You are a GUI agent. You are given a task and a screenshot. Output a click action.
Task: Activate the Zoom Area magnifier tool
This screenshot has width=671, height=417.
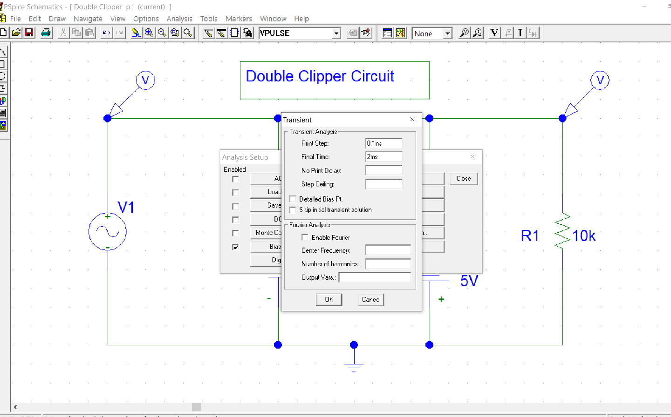pos(174,33)
